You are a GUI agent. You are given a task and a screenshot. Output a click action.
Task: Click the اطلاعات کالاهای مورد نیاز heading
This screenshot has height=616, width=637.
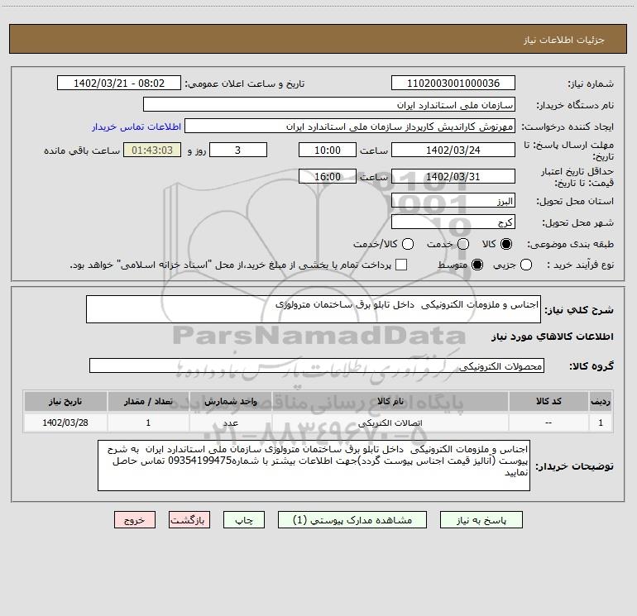point(552,337)
